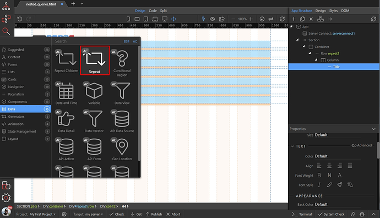This screenshot has height=218, width=380.
Task: Toggle the Advanced text option
Action: point(362,145)
